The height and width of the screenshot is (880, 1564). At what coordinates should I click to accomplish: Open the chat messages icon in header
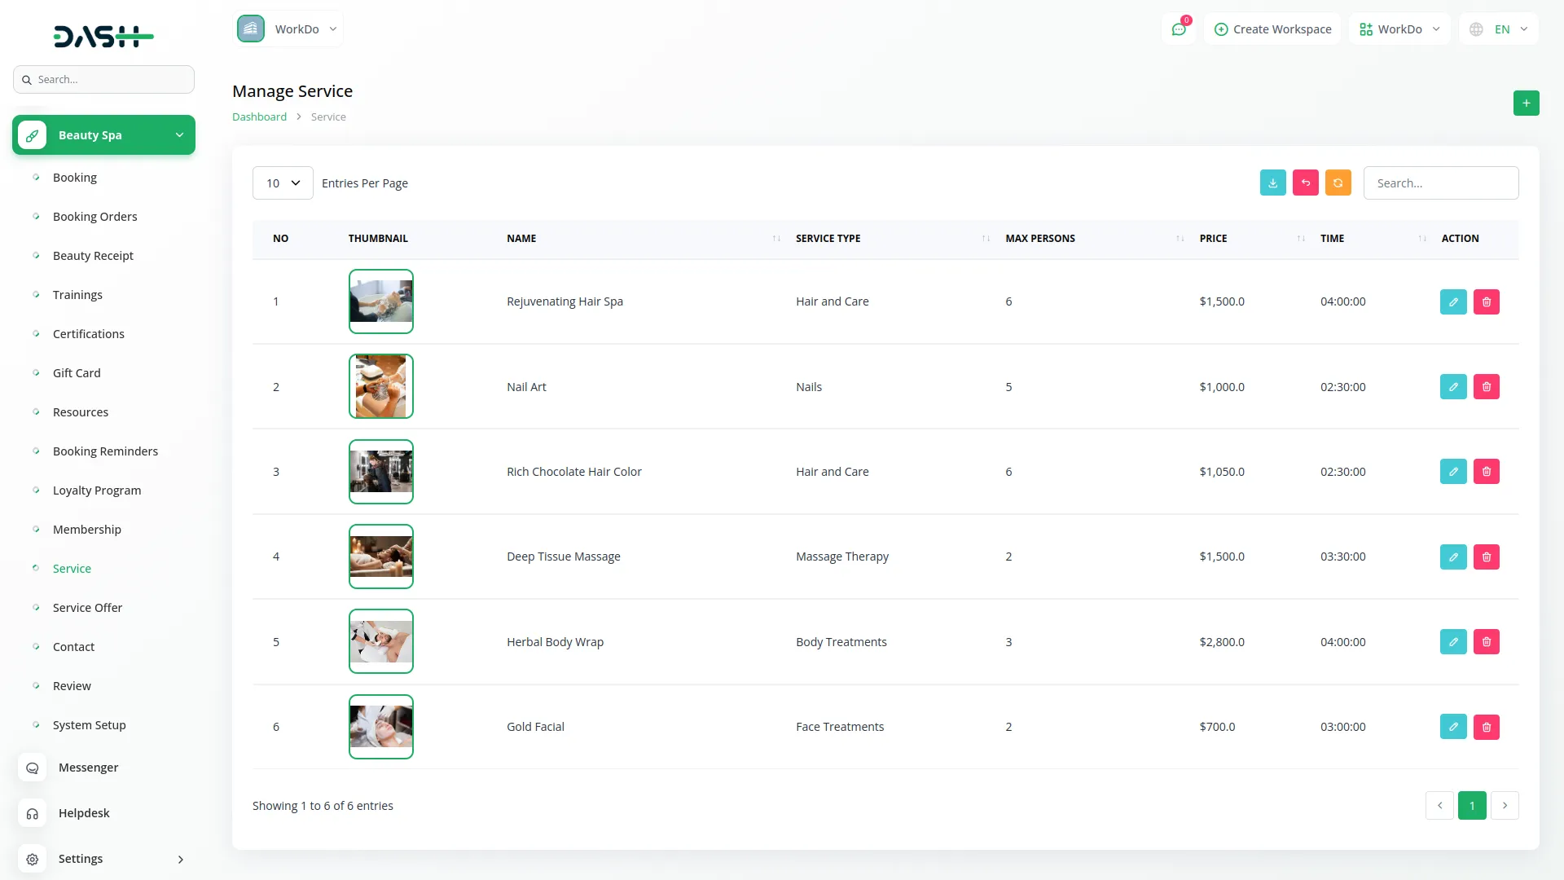click(x=1178, y=29)
